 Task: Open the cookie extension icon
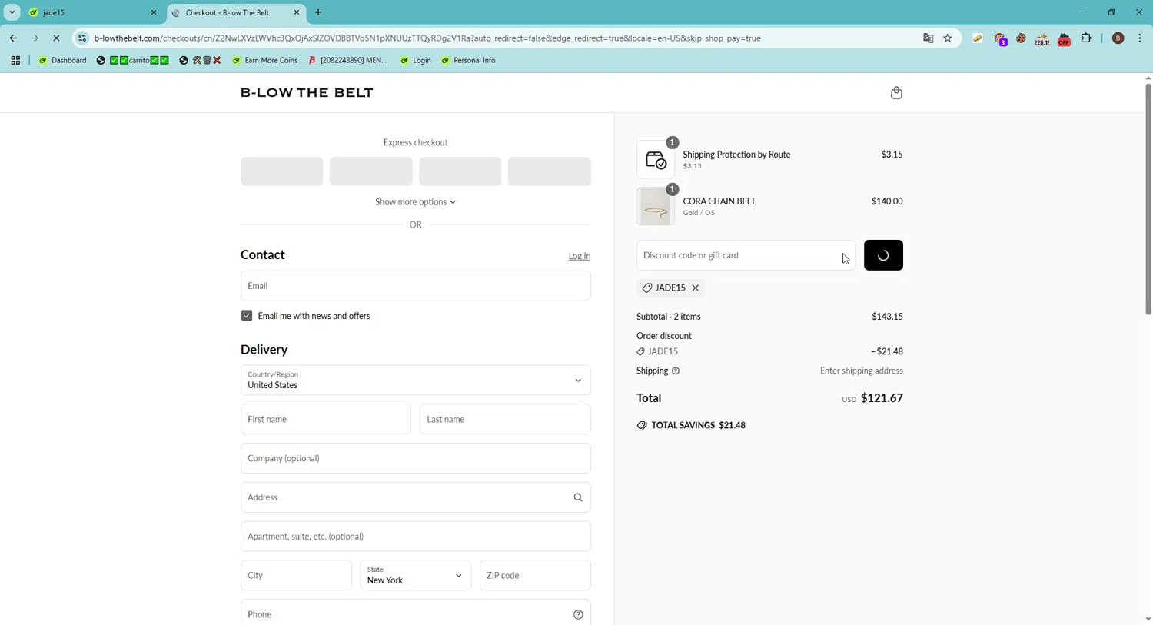tap(1021, 38)
